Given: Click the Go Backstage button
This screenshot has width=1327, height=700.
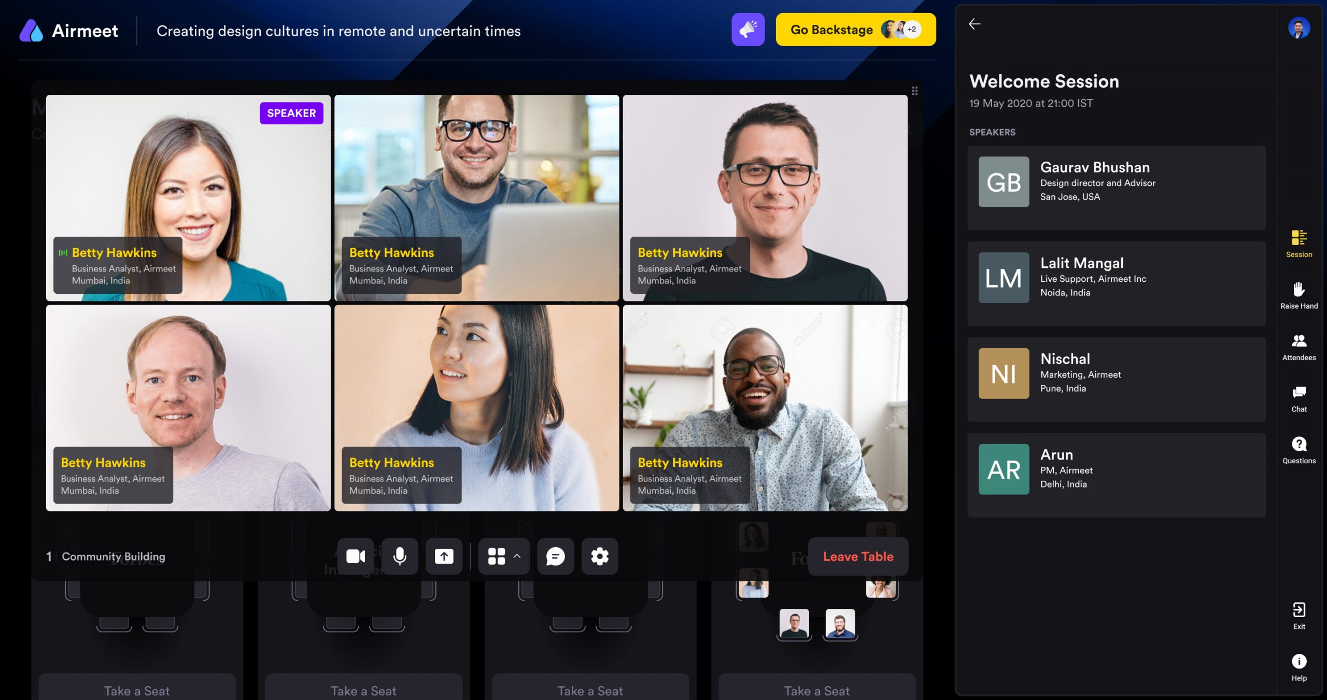Looking at the screenshot, I should pyautogui.click(x=855, y=30).
